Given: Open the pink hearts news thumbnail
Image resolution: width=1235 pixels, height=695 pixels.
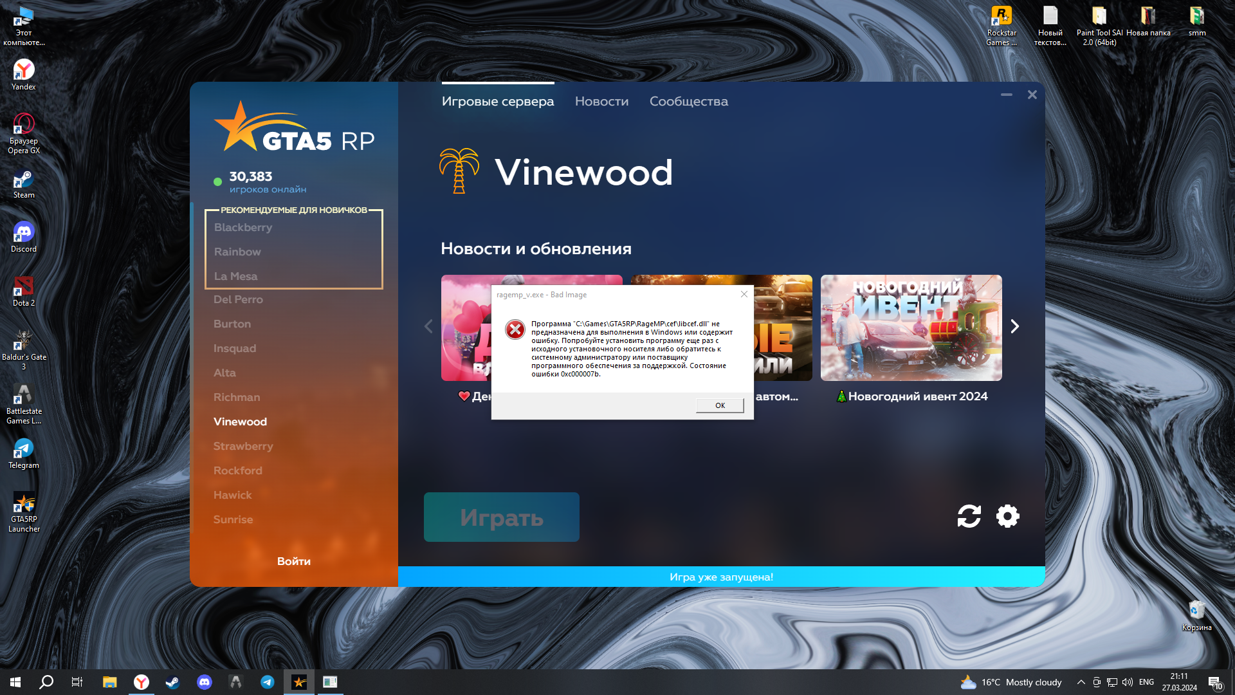Looking at the screenshot, I should (466, 328).
